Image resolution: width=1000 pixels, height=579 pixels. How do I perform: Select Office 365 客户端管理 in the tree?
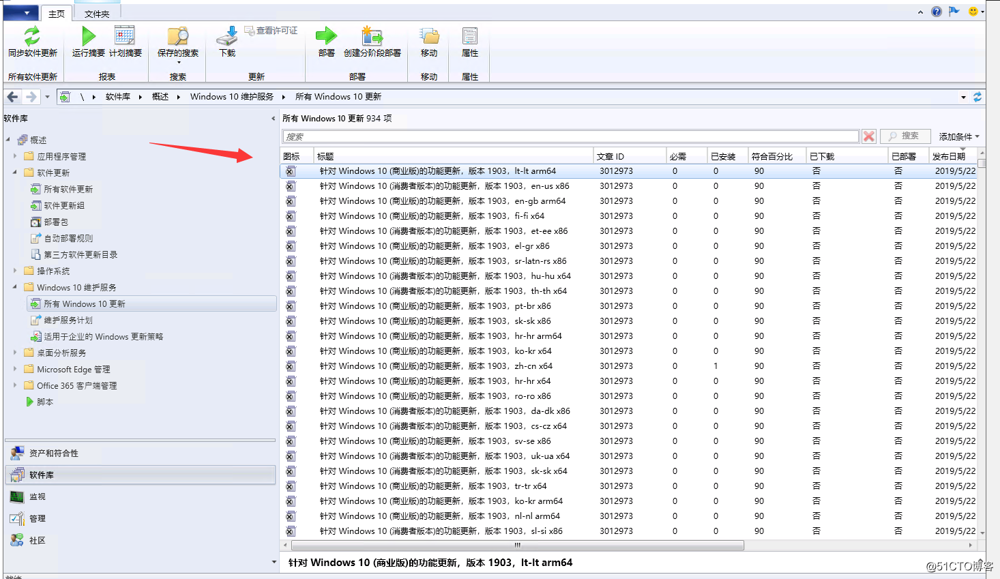pos(76,385)
